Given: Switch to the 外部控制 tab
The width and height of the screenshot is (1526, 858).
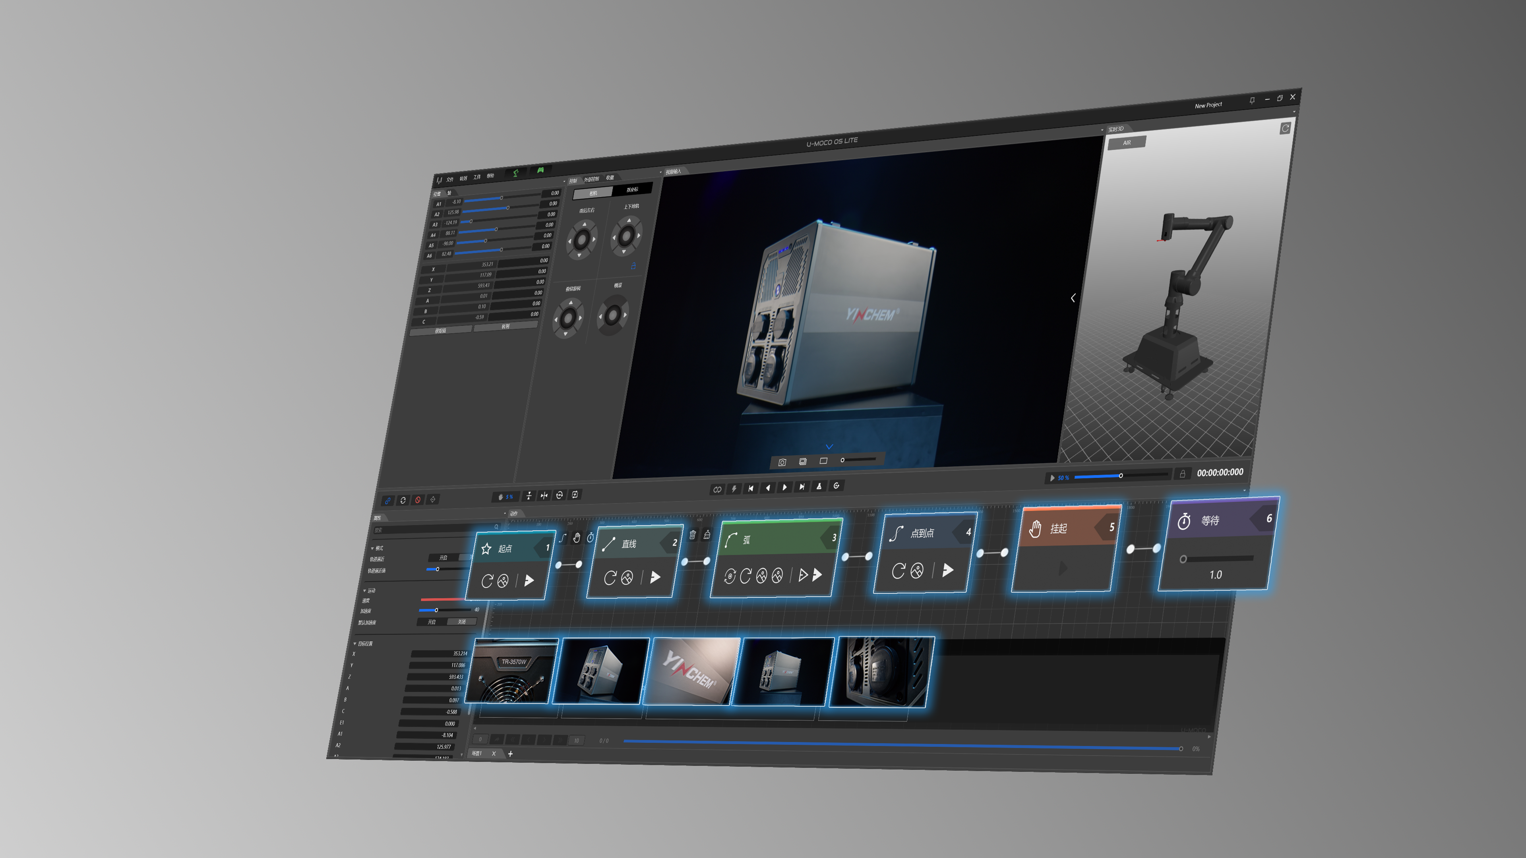Looking at the screenshot, I should pos(591,179).
